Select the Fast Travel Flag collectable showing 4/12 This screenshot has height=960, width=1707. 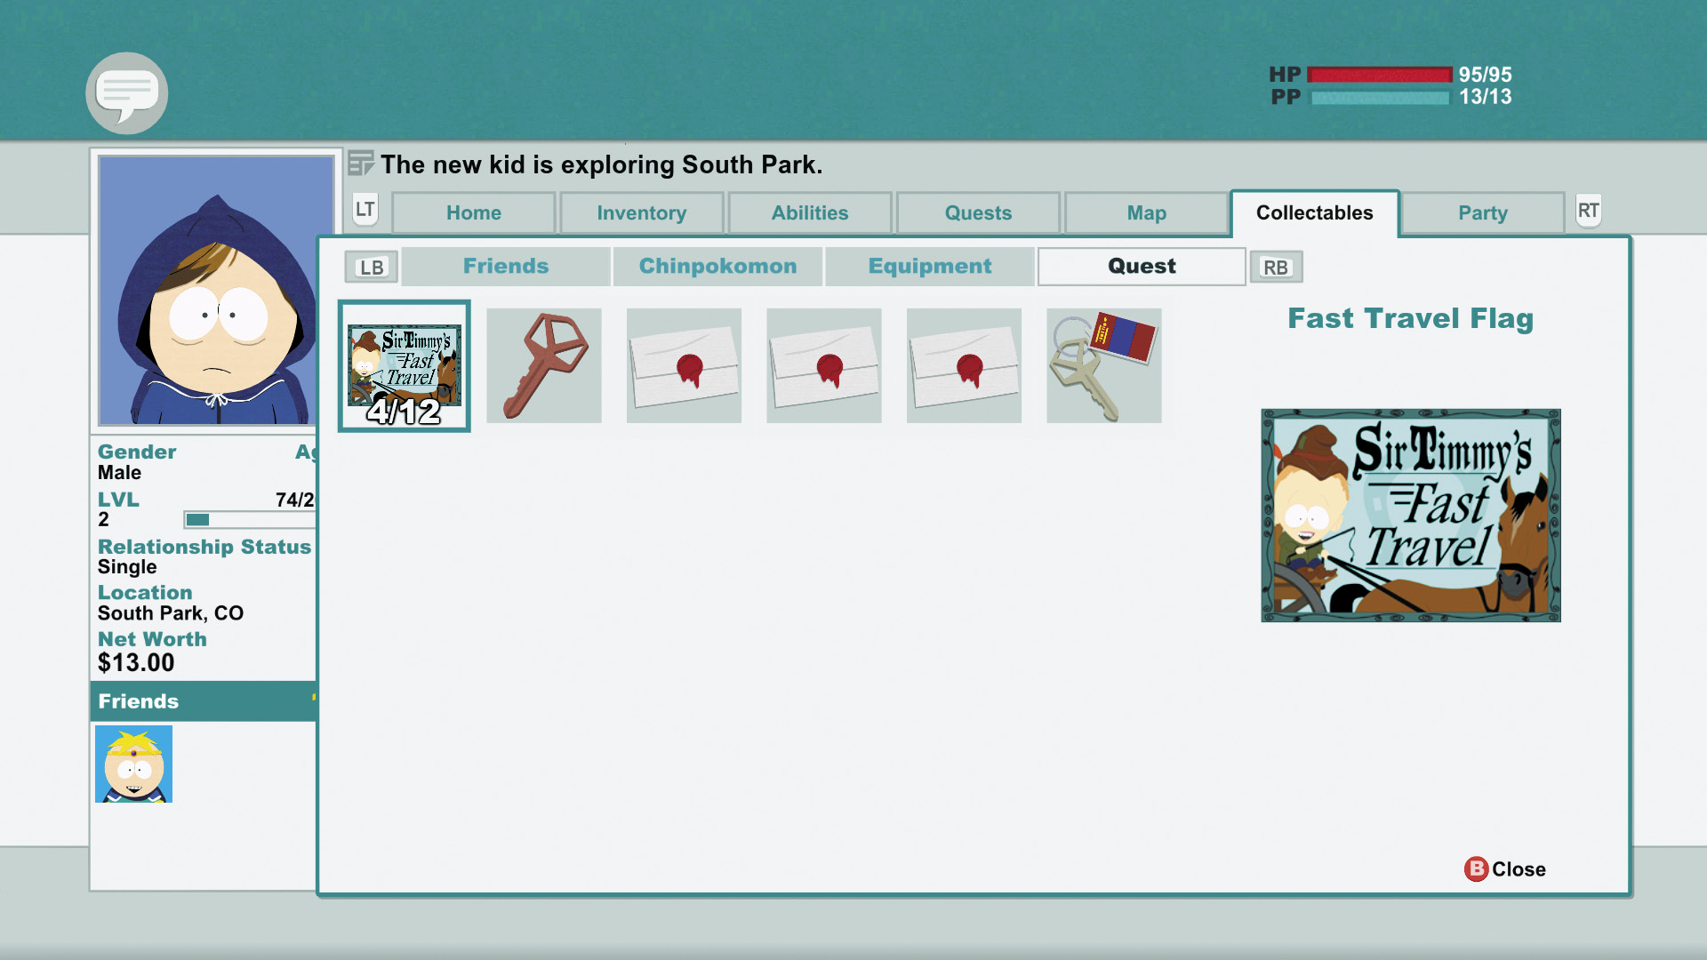404,366
